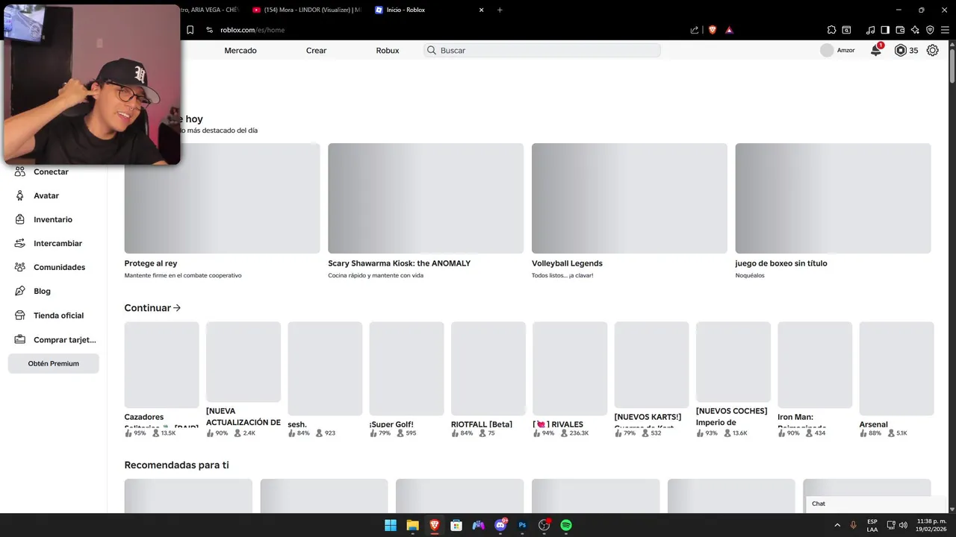Image resolution: width=956 pixels, height=537 pixels.
Task: Show hidden system tray icons chevron
Action: click(837, 525)
